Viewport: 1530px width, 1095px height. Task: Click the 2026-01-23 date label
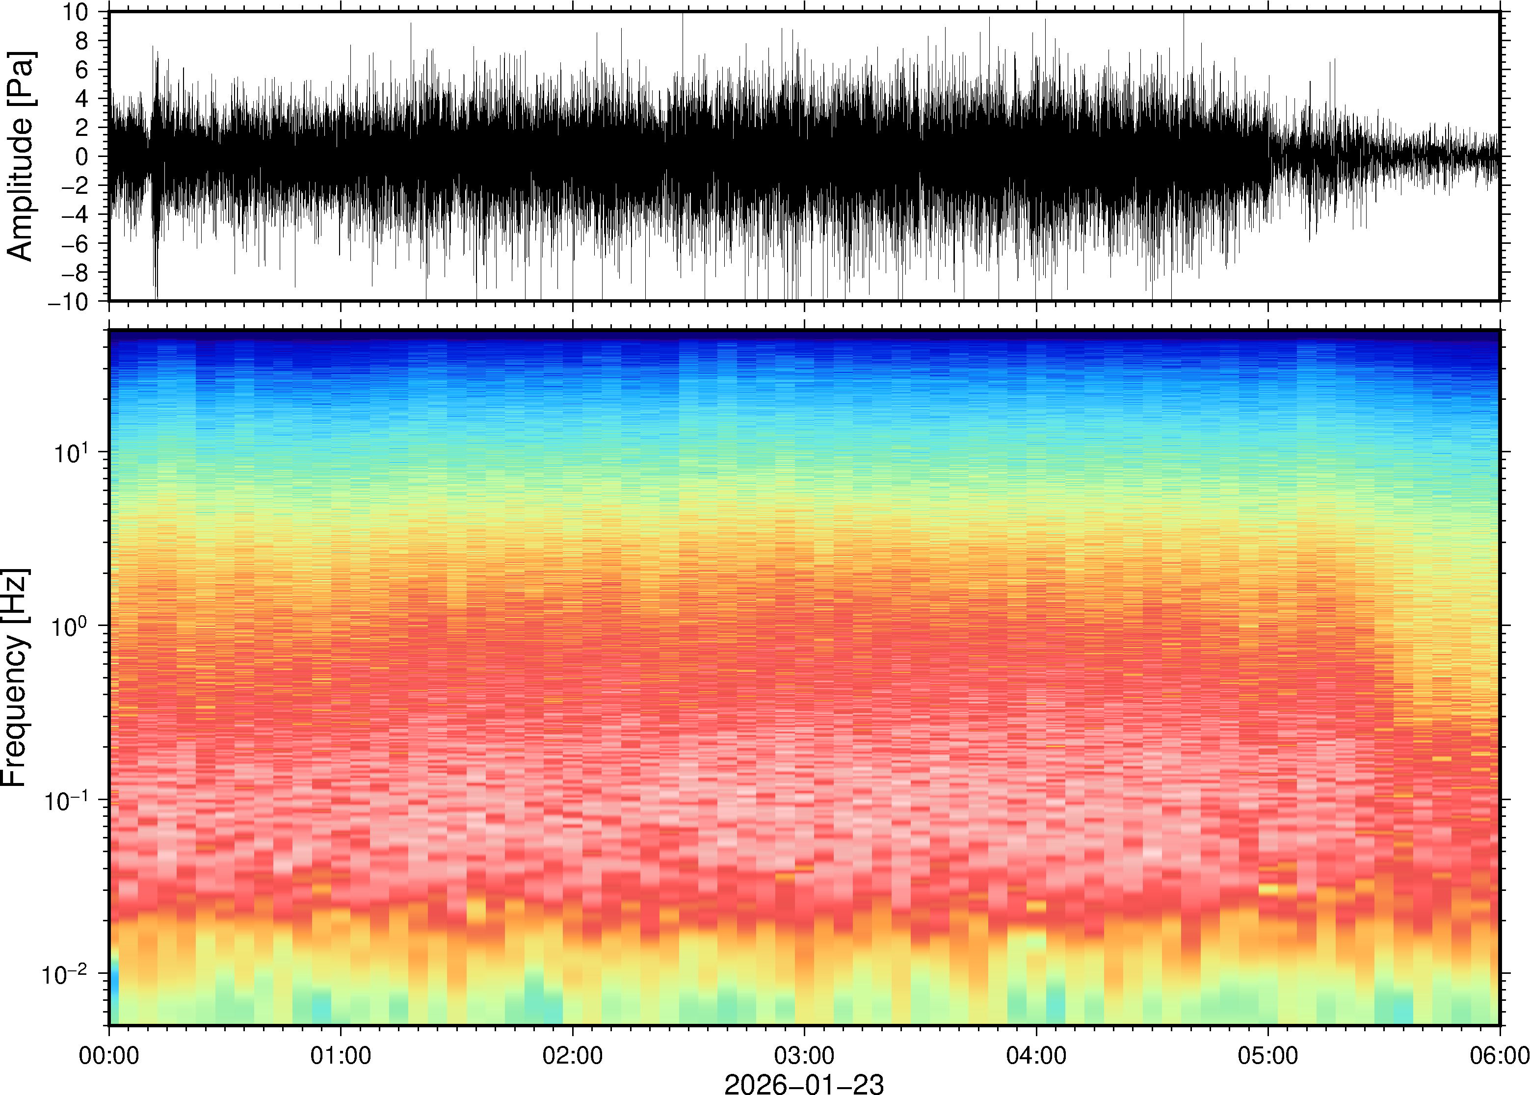click(803, 1084)
